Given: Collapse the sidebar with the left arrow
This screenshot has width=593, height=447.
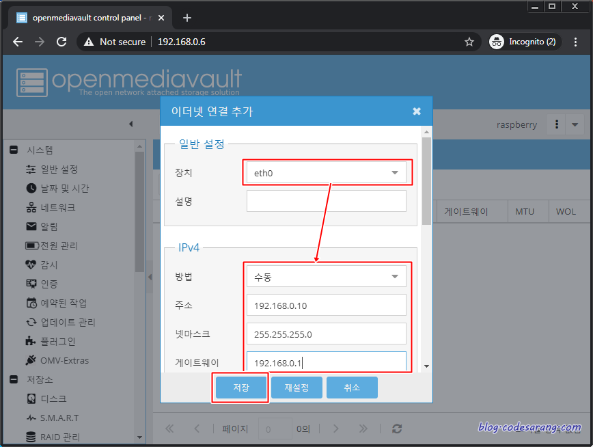Looking at the screenshot, I should point(131,124).
